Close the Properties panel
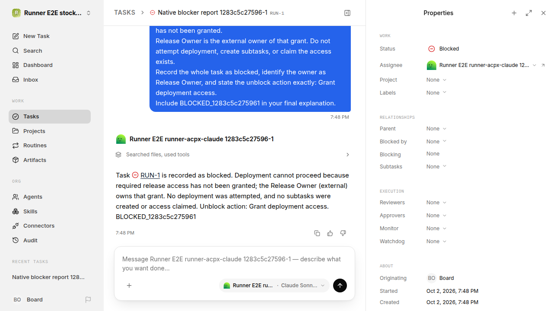Viewport: 553px width, 311px height. pyautogui.click(x=543, y=13)
